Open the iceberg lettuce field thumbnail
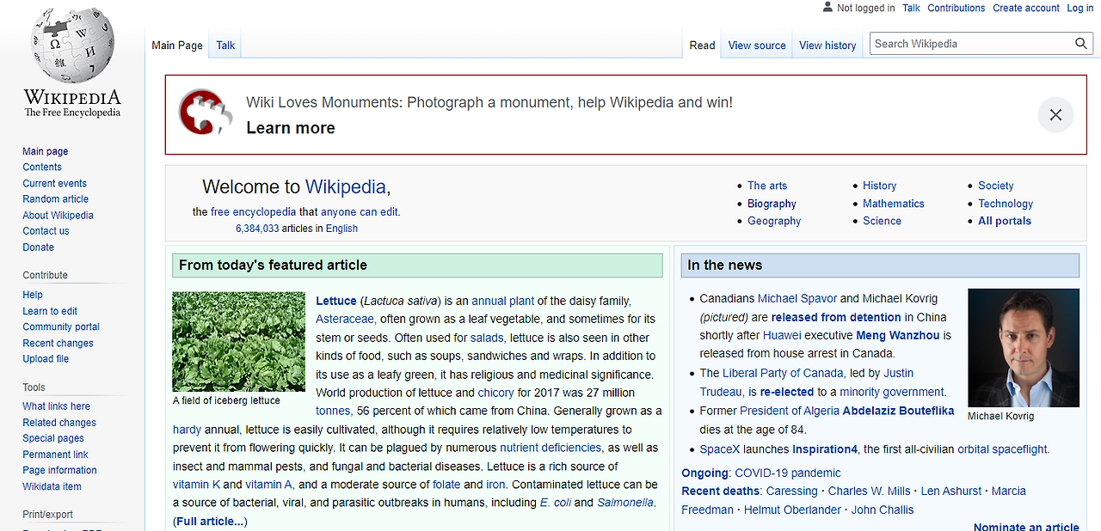This screenshot has height=531, width=1101. 238,342
